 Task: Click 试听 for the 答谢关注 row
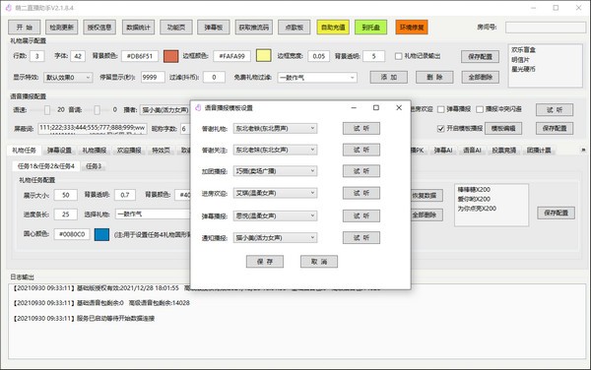pos(361,150)
